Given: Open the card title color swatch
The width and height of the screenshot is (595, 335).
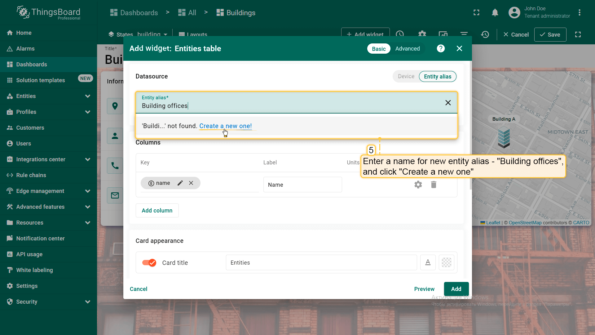Looking at the screenshot, I should pos(446,262).
